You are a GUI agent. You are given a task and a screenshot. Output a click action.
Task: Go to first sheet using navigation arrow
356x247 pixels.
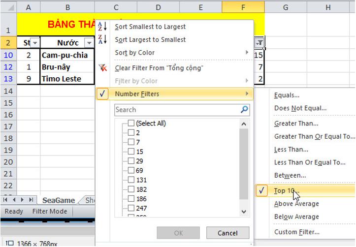click(6, 200)
